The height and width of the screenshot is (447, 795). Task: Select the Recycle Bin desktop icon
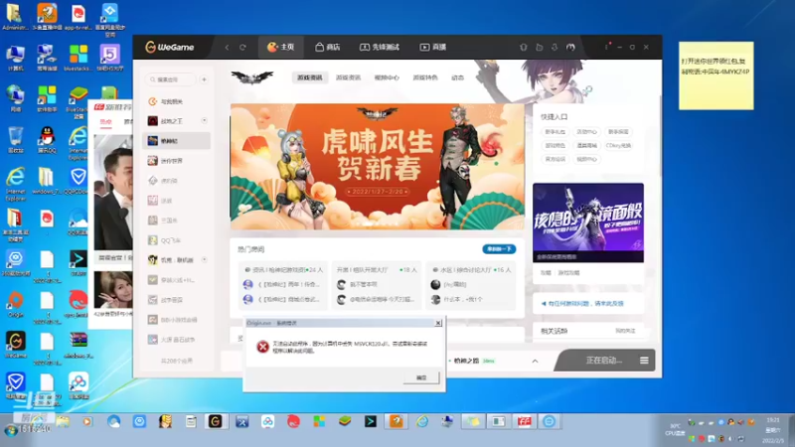[x=16, y=140]
